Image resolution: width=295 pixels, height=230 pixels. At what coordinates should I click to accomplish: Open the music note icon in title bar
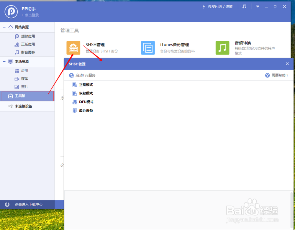(x=244, y=6)
